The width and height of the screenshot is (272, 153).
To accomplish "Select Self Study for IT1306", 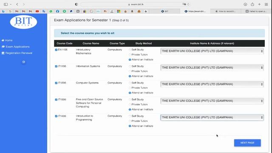I will click(130, 99).
